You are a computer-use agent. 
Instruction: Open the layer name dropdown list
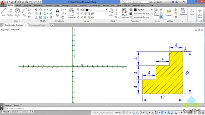coord(106,10)
